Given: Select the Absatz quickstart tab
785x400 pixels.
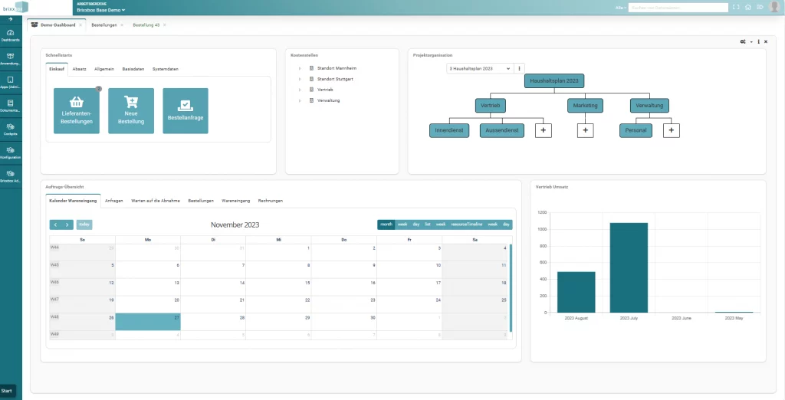Looking at the screenshot, I should coord(79,69).
